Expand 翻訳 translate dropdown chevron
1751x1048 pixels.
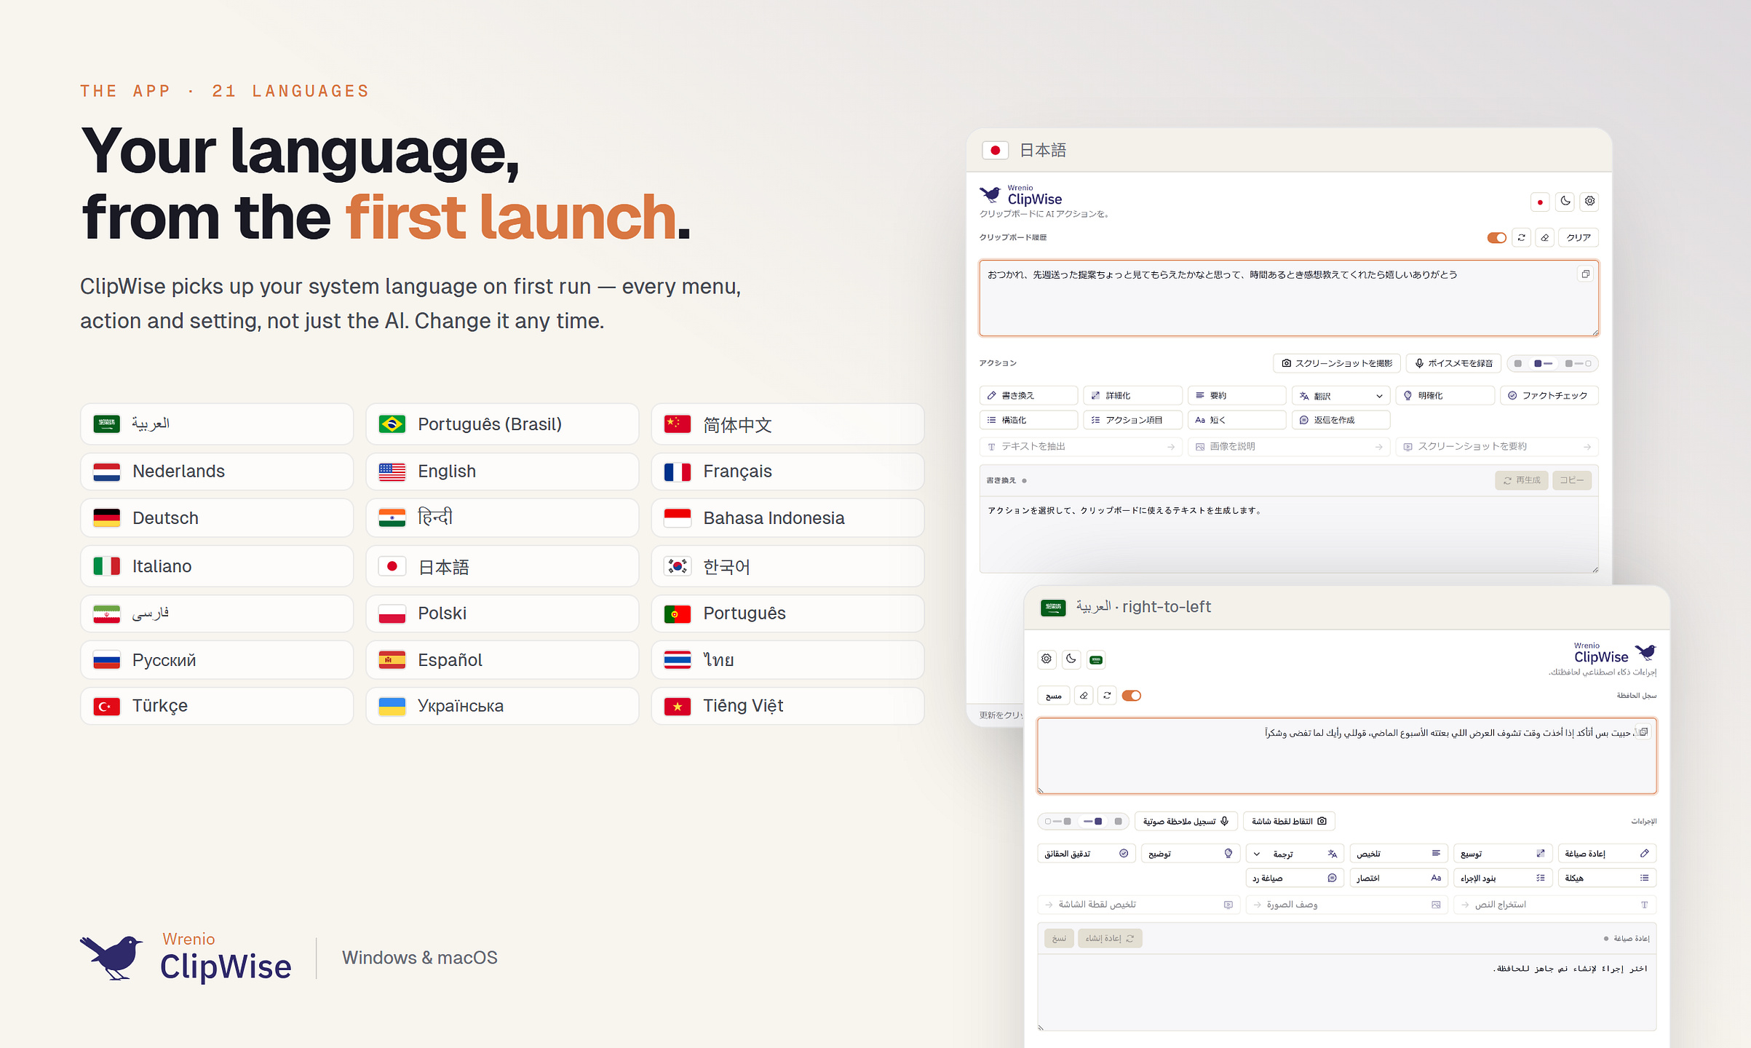[1379, 396]
